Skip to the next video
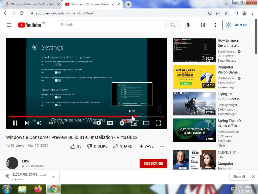The width and height of the screenshot is (258, 194). (27, 123)
